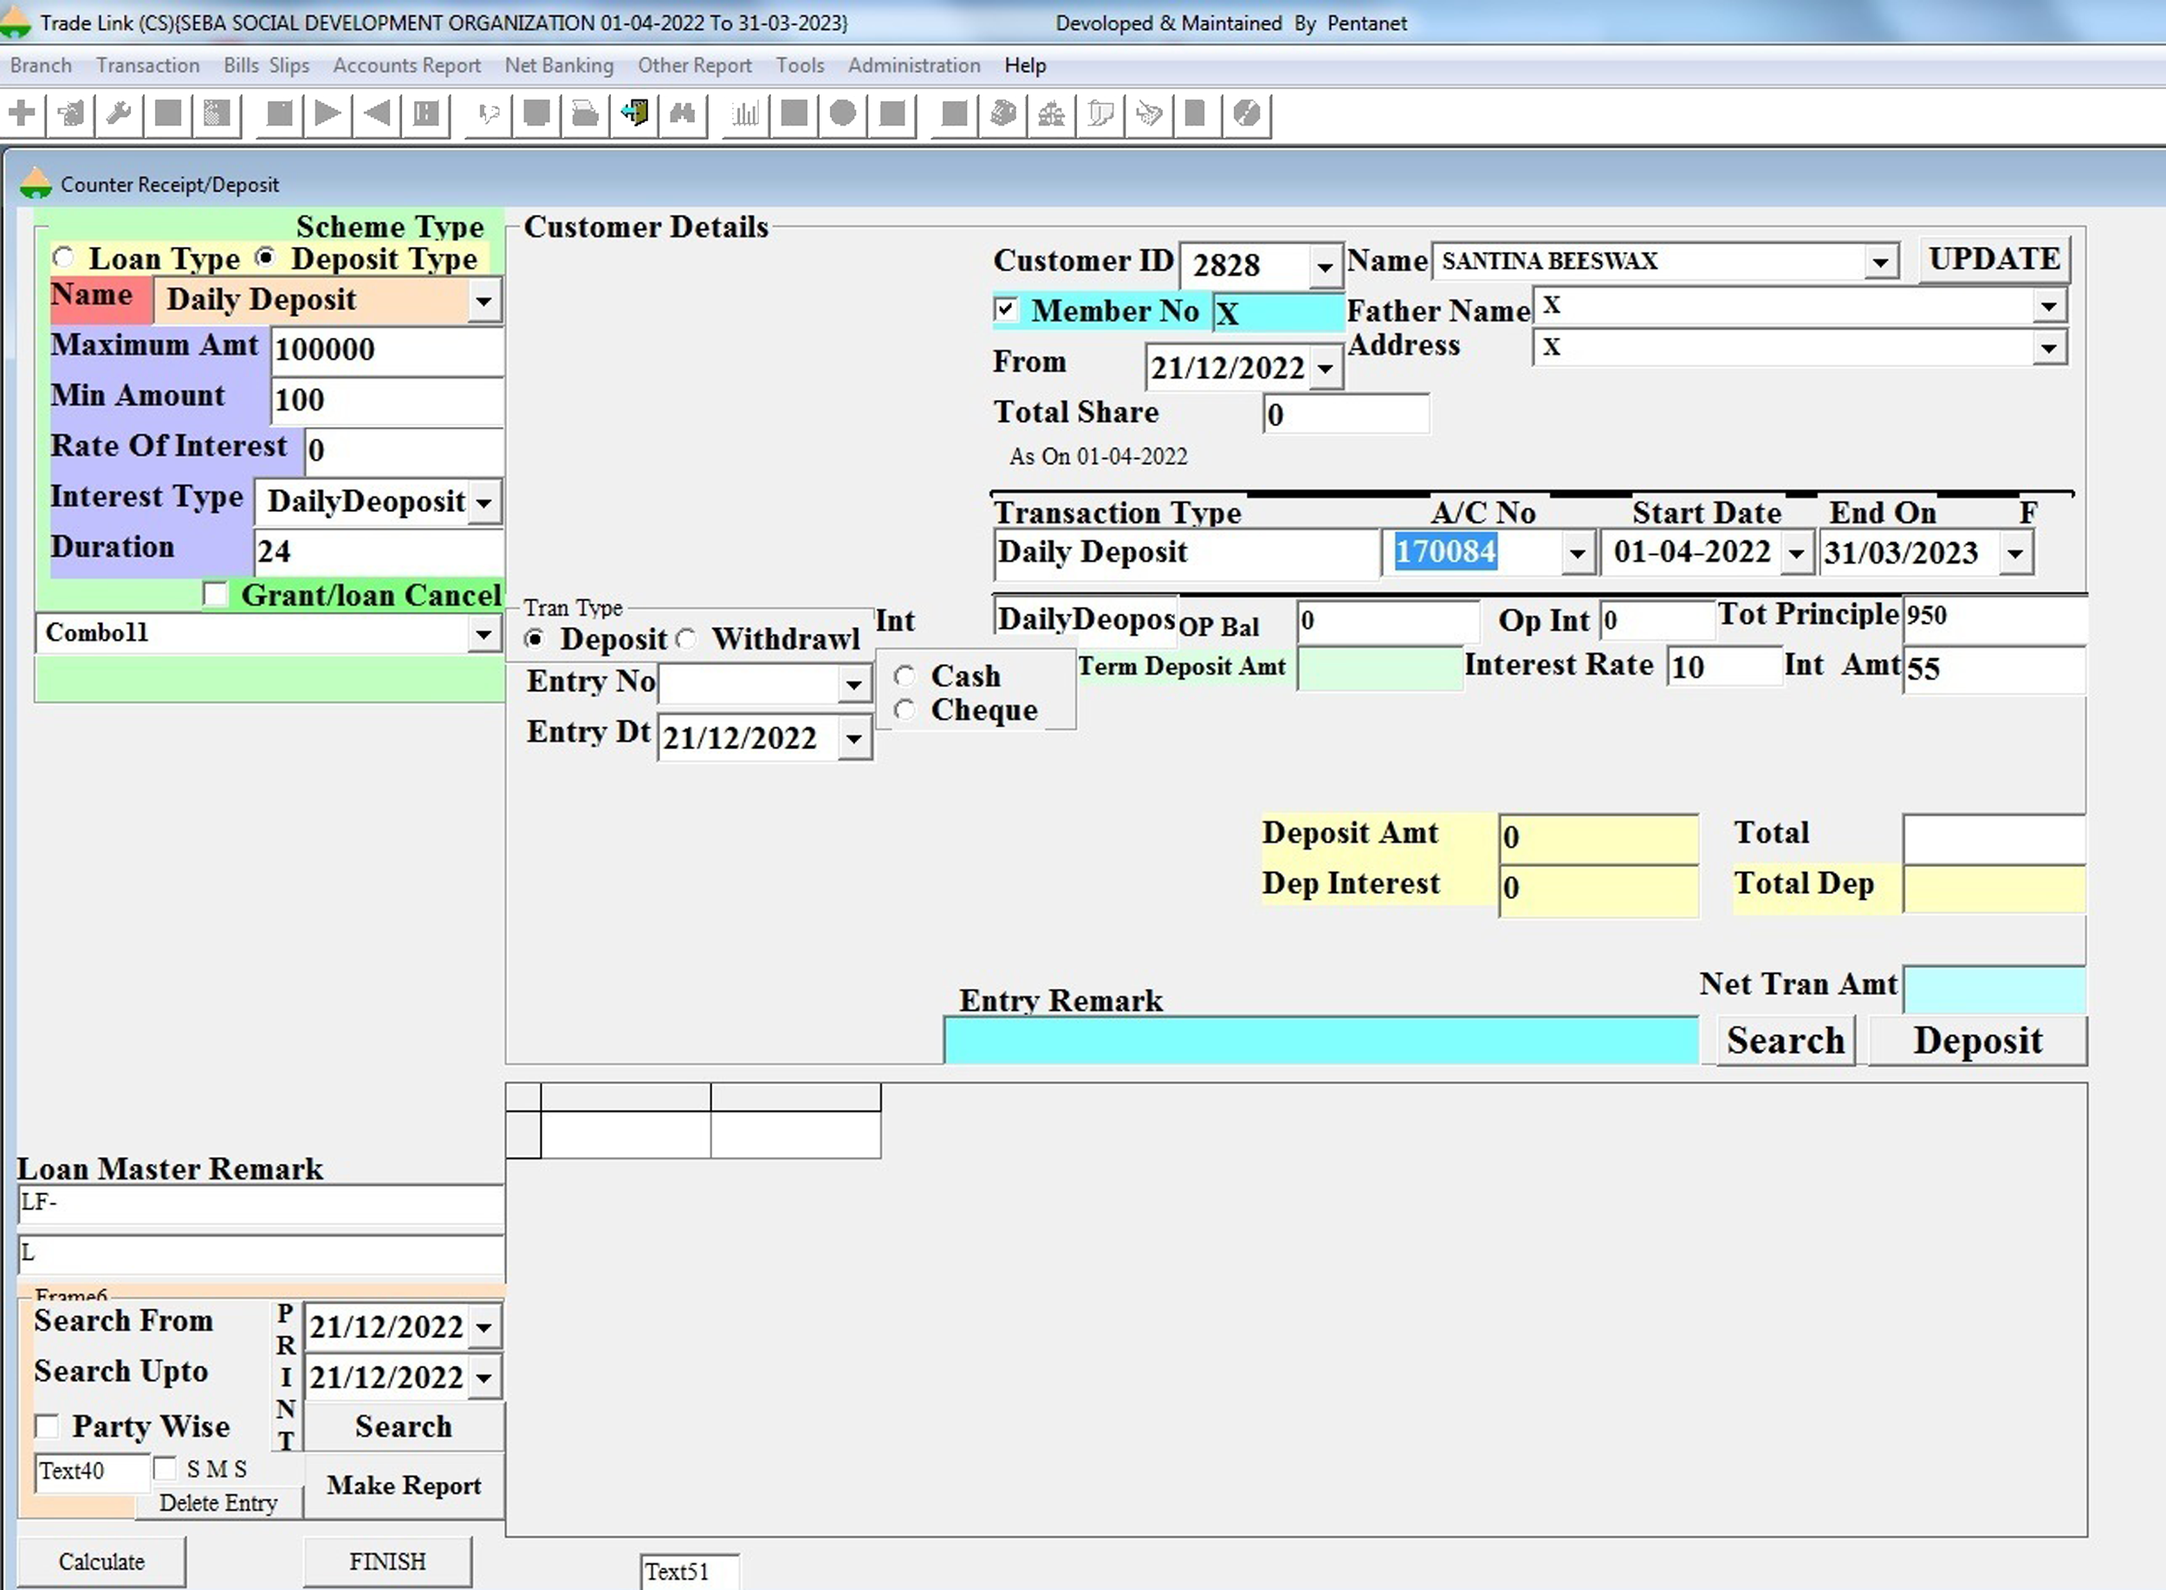Click the wrench tool icon in toolbar
The width and height of the screenshot is (2166, 1590).
(119, 114)
